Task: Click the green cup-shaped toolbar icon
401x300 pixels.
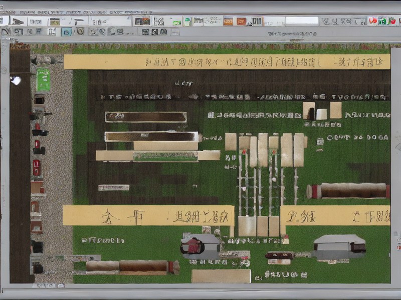Action: pos(187,21)
